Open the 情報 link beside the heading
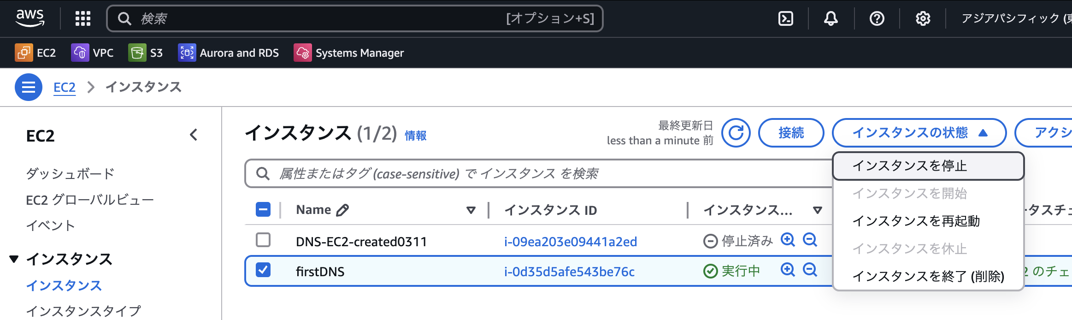The width and height of the screenshot is (1072, 320). pyautogui.click(x=415, y=136)
